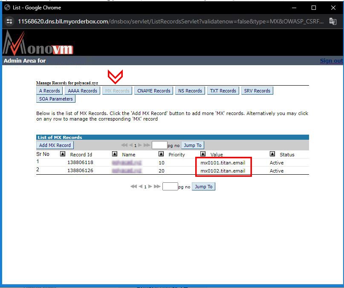The width and height of the screenshot is (344, 288).
Task: Jump to the last page of MX records
Action: pyautogui.click(x=146, y=145)
